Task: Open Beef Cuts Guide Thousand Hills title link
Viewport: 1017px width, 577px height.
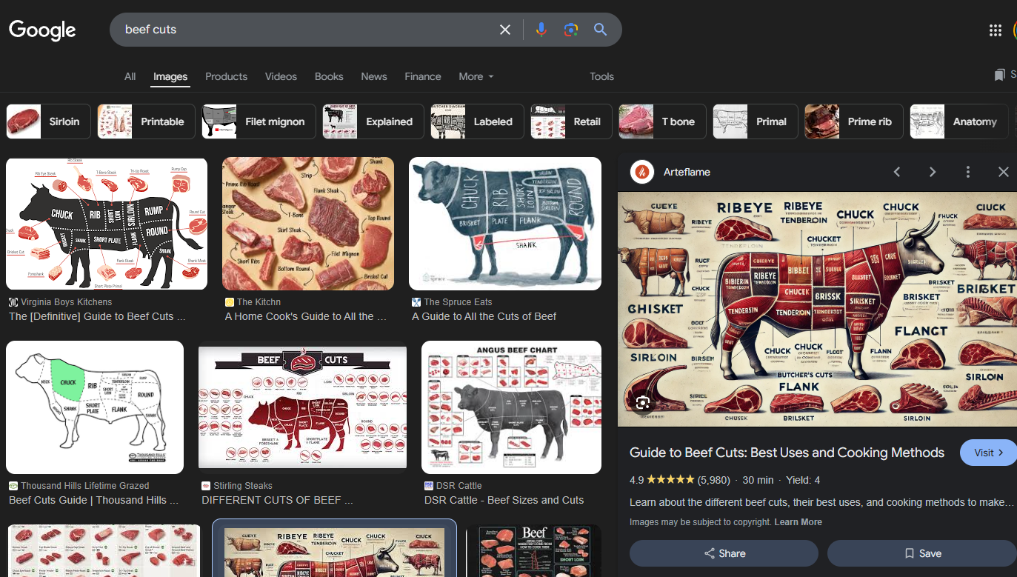Action: pyautogui.click(x=93, y=500)
